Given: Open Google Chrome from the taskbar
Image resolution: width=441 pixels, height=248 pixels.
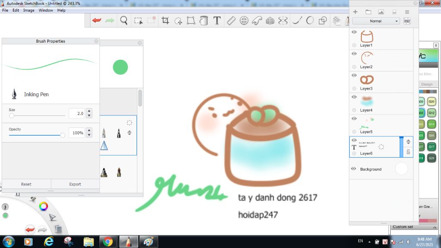Looking at the screenshot, I should click(x=108, y=242).
